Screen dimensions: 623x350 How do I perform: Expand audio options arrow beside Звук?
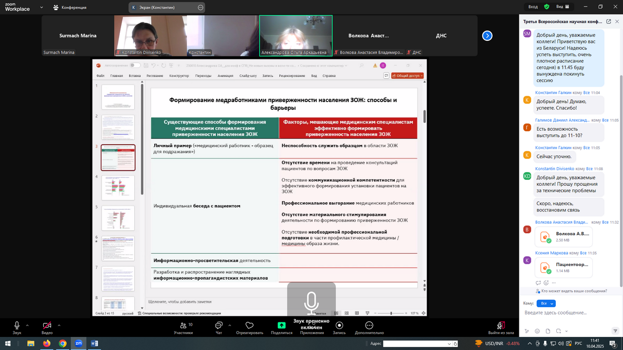(x=27, y=325)
